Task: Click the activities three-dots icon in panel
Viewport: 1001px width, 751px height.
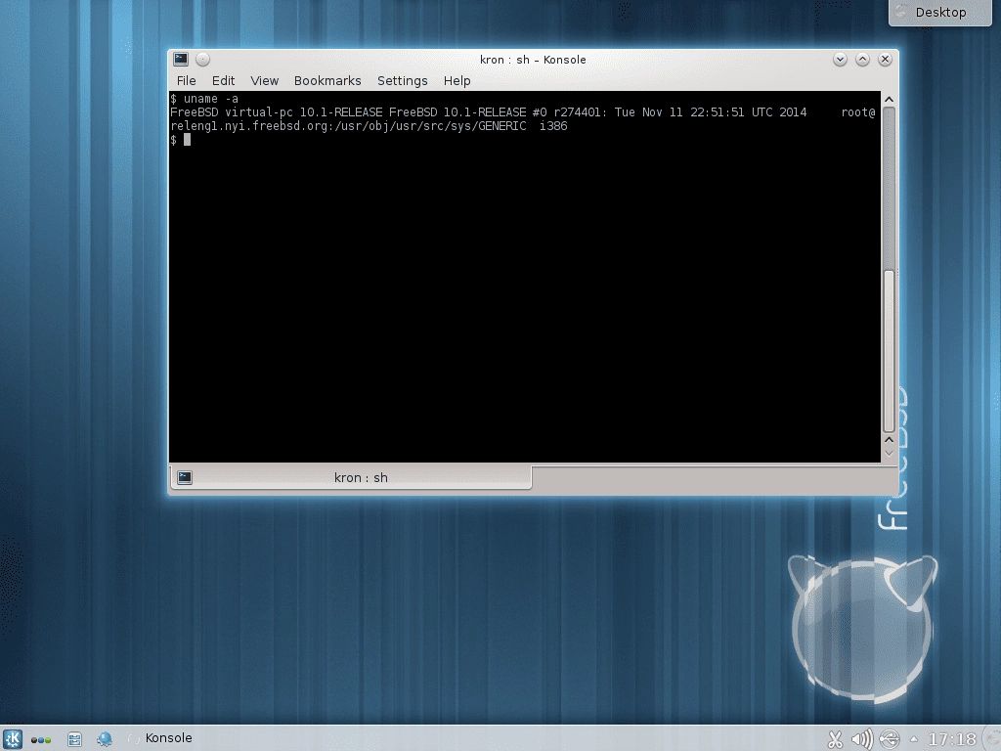Action: click(41, 740)
